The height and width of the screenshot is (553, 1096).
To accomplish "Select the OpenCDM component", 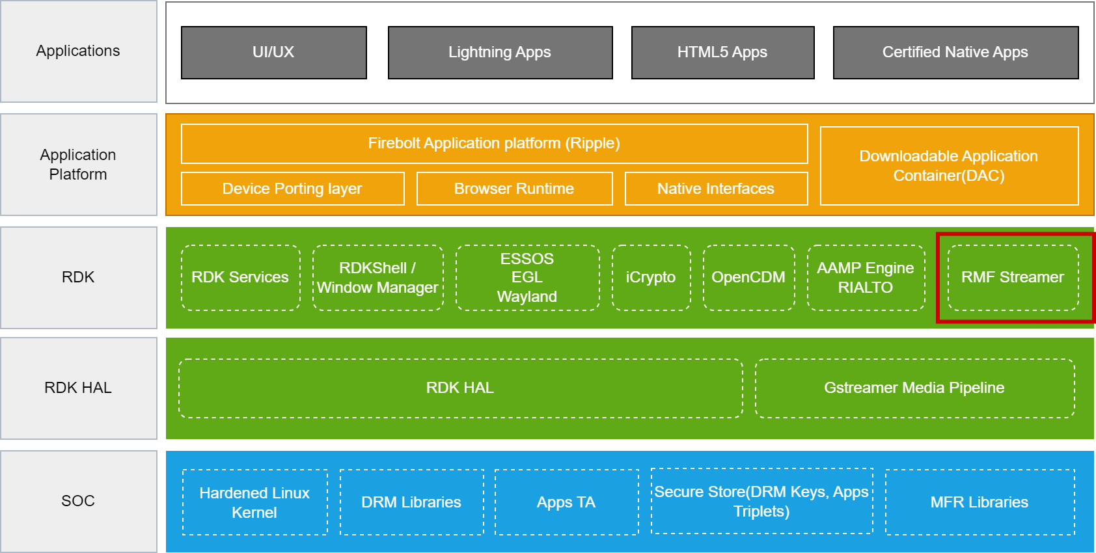I will coord(748,278).
